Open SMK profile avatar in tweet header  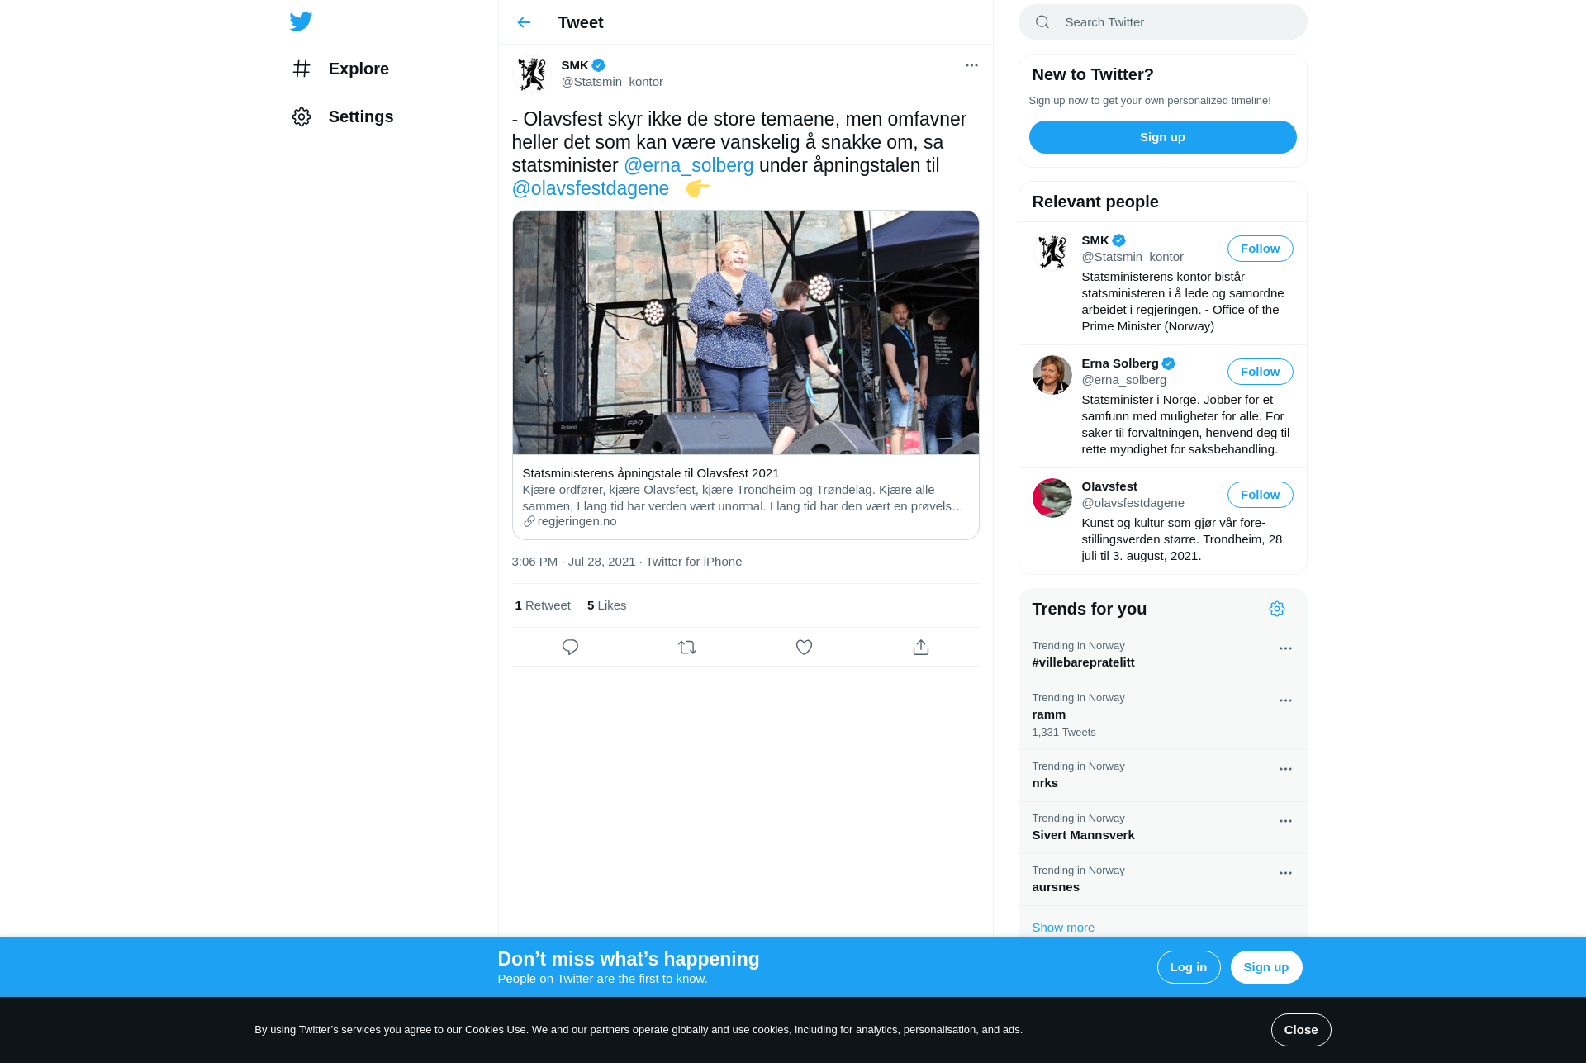(532, 74)
